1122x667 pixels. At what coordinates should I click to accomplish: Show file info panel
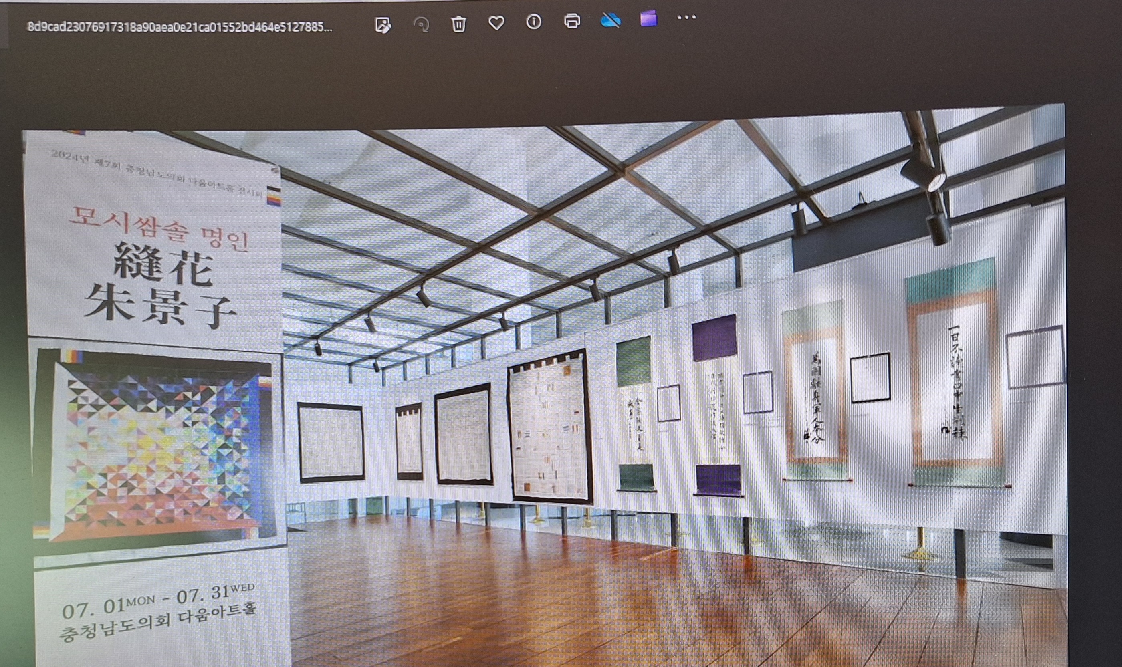[534, 22]
